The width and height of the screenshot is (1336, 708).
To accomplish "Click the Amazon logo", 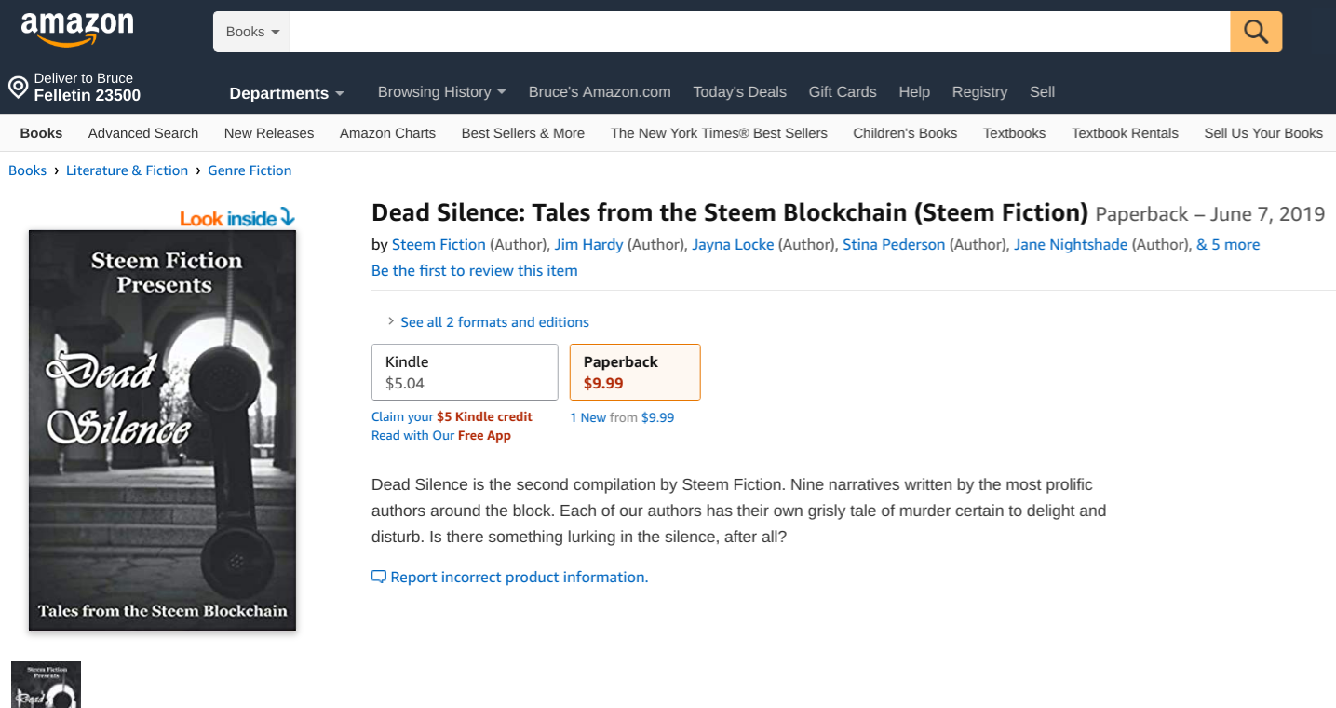I will point(77,30).
